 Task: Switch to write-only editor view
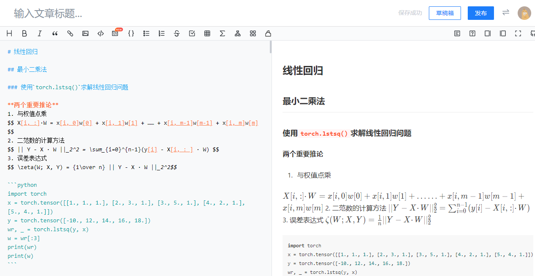(488, 33)
